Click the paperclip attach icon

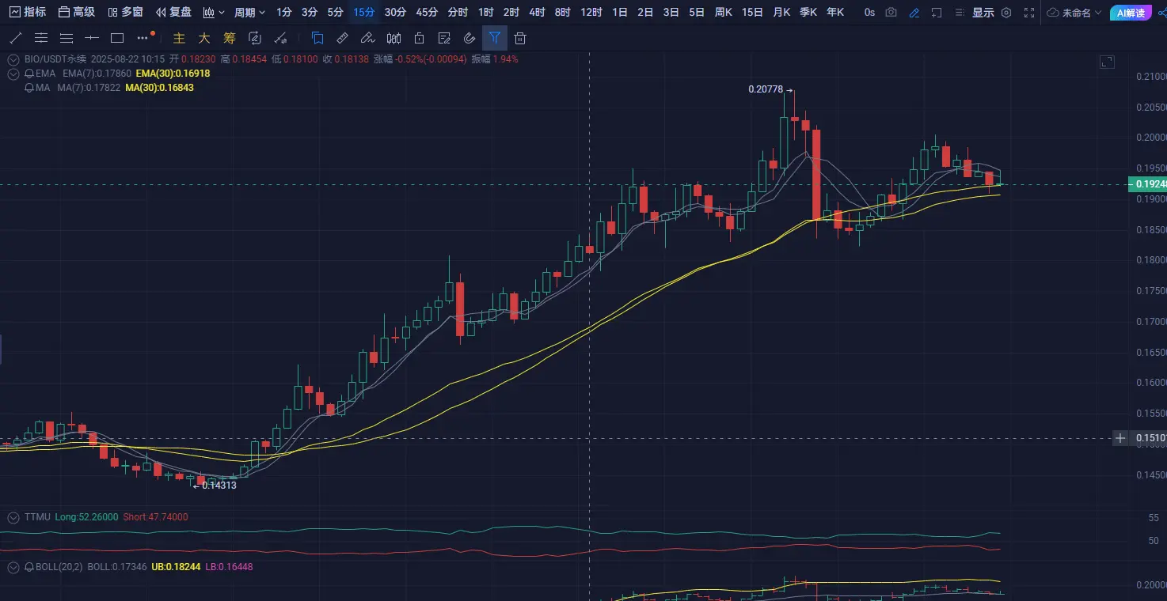[x=469, y=38]
